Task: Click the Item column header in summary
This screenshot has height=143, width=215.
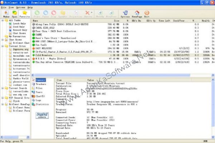Action: (71, 80)
